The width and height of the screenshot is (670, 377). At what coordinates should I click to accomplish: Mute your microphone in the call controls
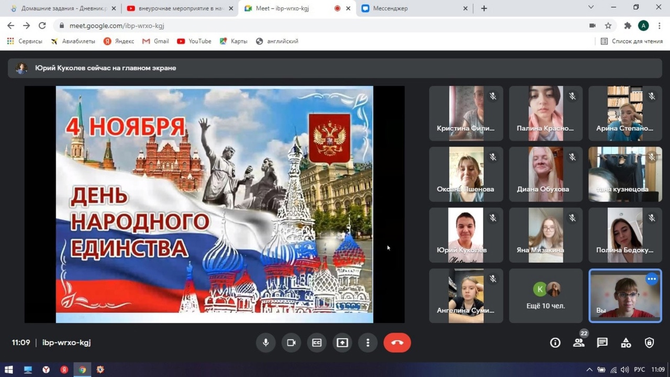[x=265, y=342]
